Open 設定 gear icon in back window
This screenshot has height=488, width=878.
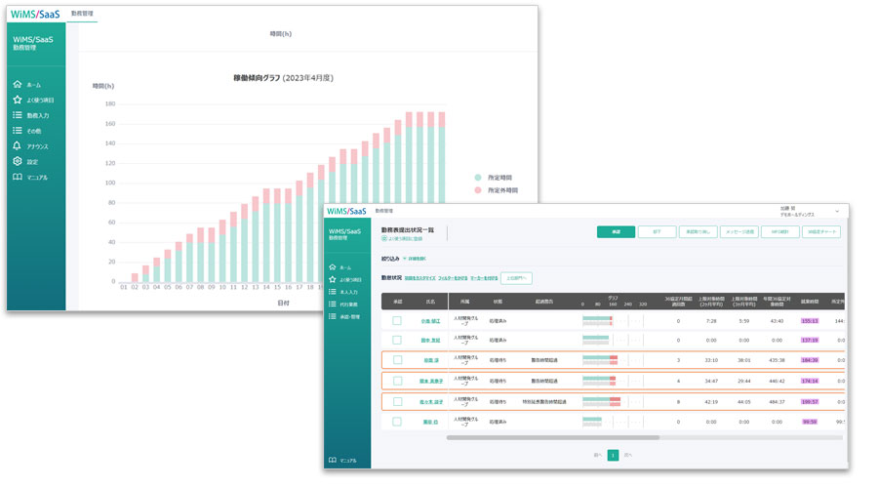pos(18,161)
